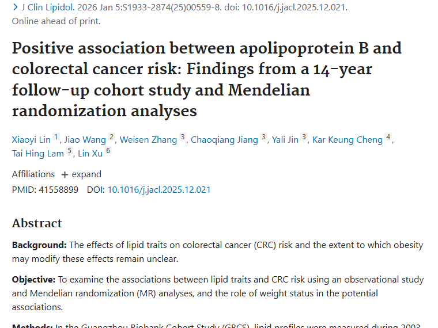Click the chevron before J Clin Lipidol
This screenshot has height=328, width=438.
15,7
